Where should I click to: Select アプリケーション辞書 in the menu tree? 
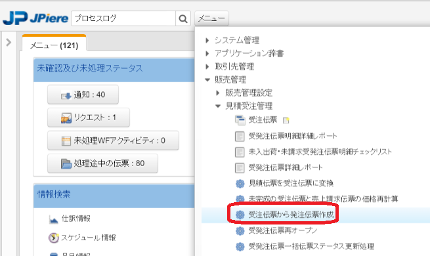pos(249,53)
